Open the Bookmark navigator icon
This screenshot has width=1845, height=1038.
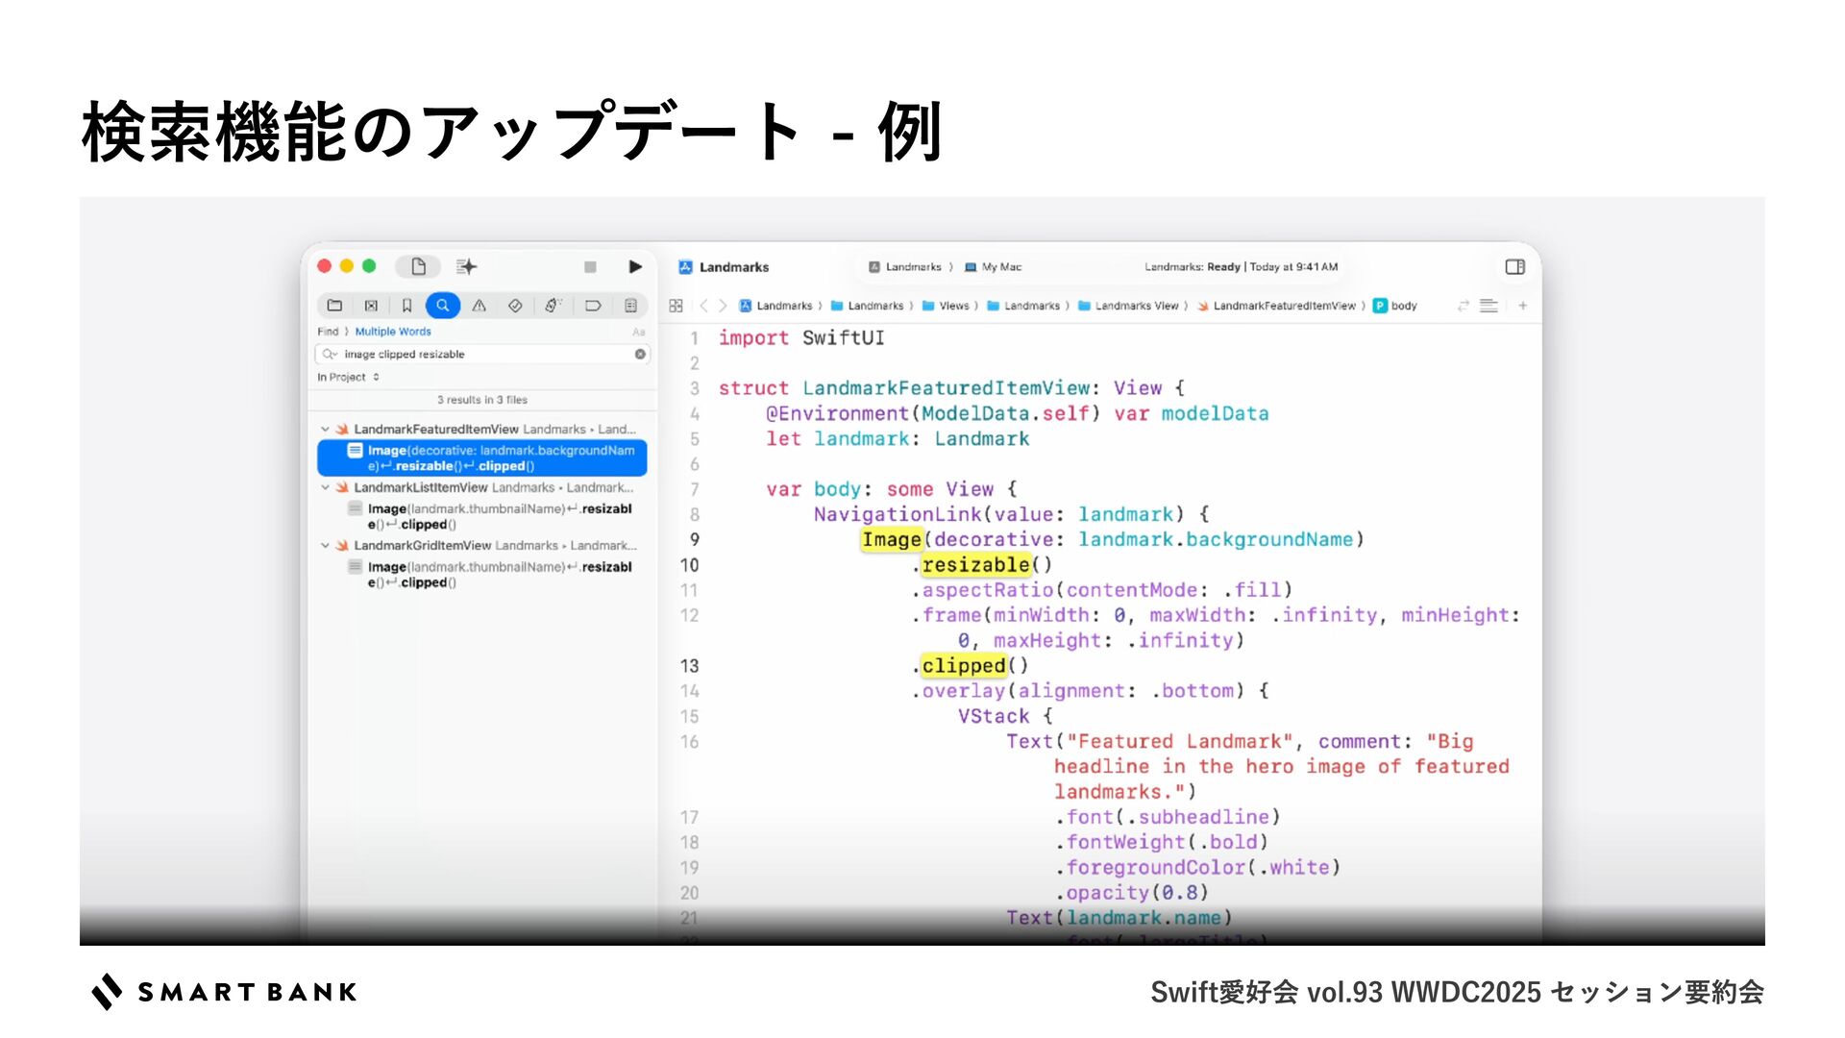406,306
